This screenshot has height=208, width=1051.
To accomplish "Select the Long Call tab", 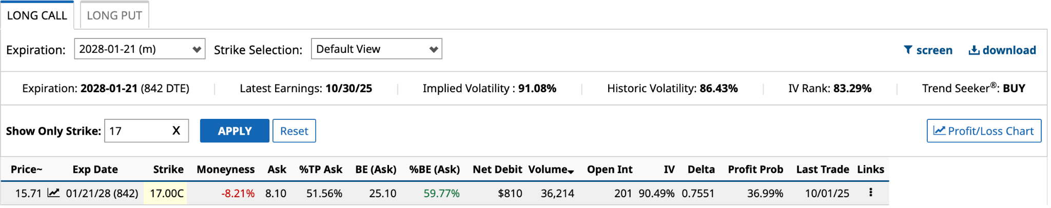I will [37, 15].
